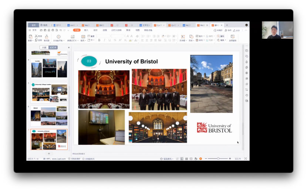This screenshot has width=307, height=191.
Task: Open the font name dropdown
Action: click(110, 36)
